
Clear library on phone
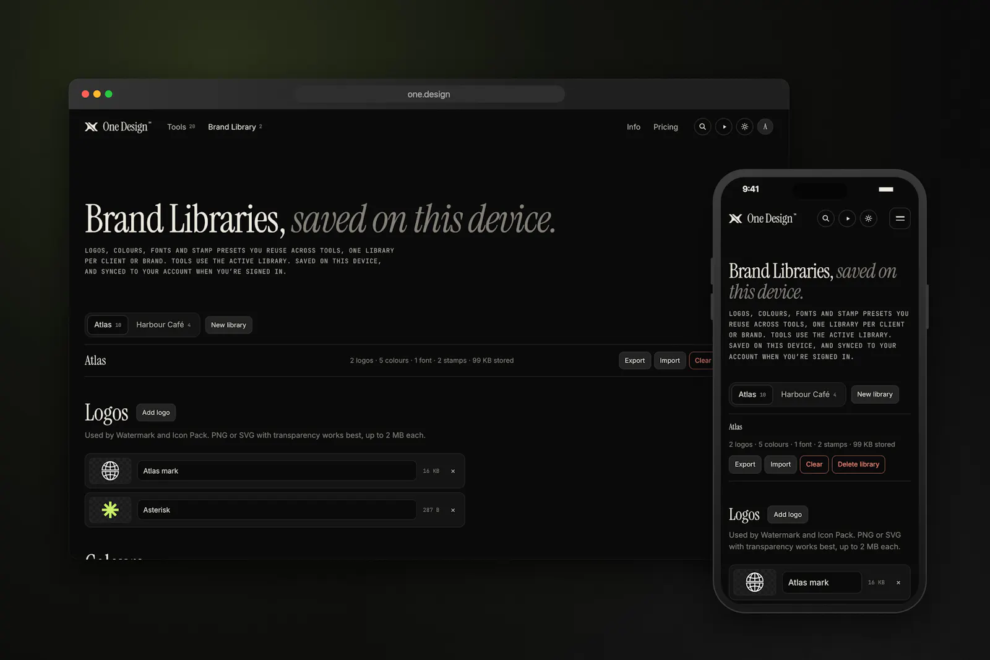(x=814, y=465)
